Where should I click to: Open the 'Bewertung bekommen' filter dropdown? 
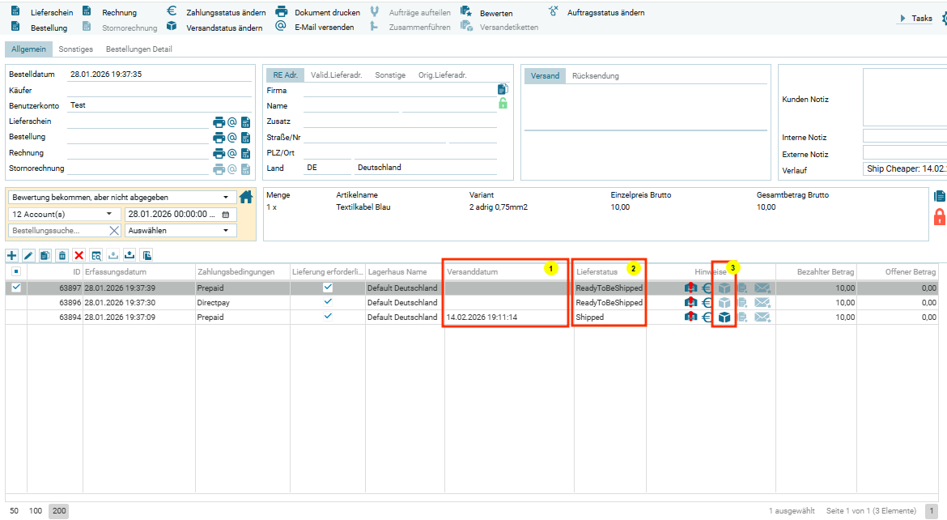(120, 197)
